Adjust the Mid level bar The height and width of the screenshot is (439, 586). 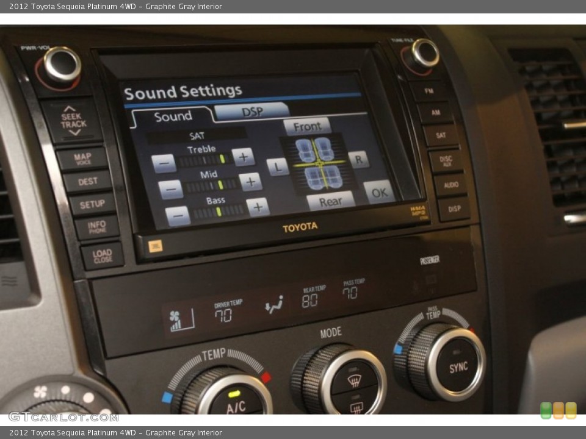[x=212, y=185]
